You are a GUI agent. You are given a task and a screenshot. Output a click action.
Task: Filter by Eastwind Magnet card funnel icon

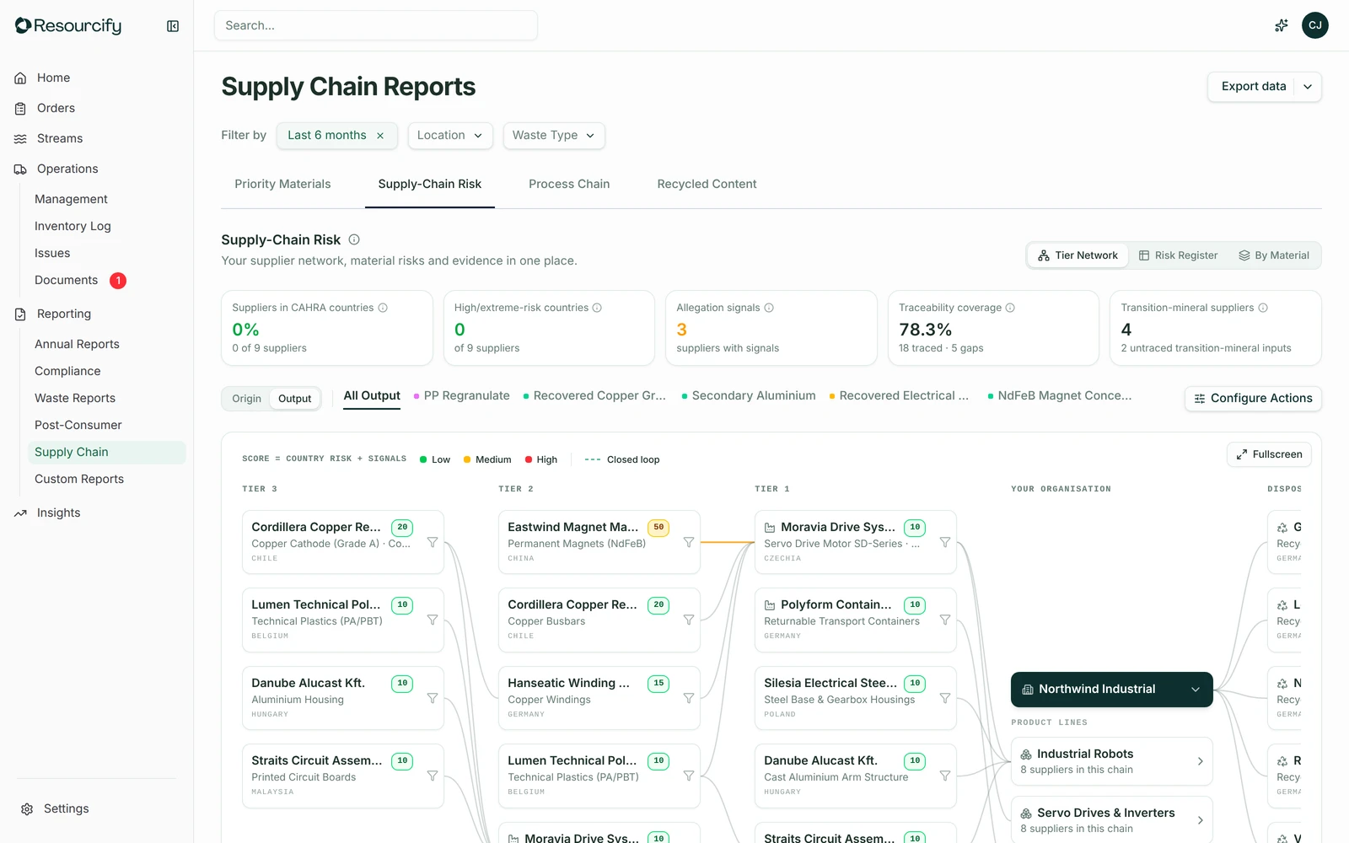click(x=689, y=542)
